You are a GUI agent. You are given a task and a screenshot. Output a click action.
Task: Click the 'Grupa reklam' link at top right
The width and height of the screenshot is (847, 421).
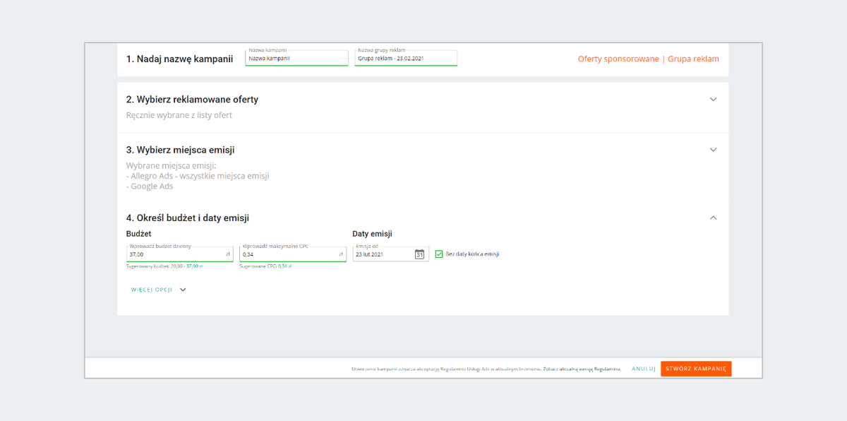point(693,59)
